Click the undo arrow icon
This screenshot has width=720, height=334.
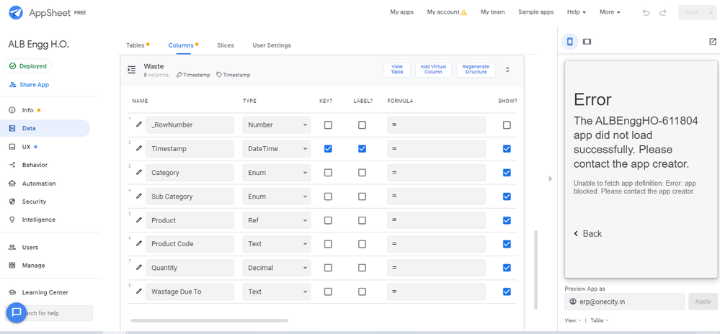coord(646,12)
